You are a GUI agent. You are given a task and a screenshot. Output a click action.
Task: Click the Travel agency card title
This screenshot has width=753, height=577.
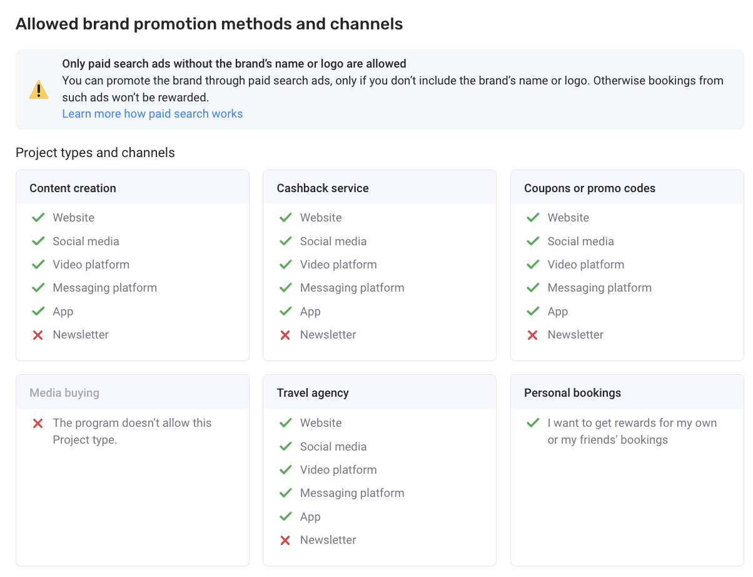tap(313, 393)
